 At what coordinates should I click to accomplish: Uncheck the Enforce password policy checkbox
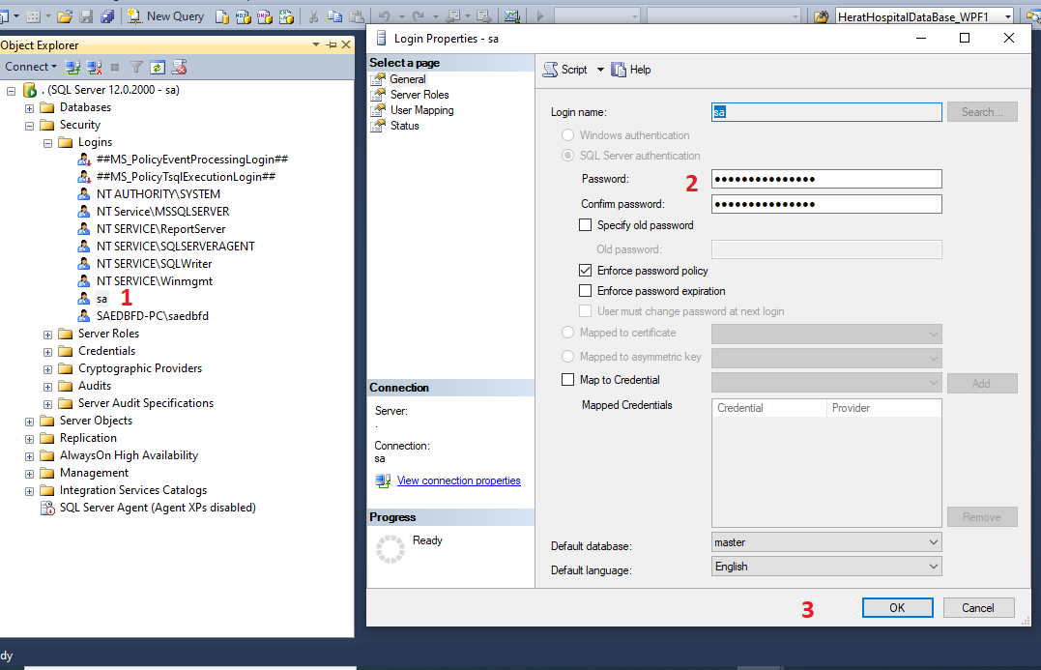[585, 271]
